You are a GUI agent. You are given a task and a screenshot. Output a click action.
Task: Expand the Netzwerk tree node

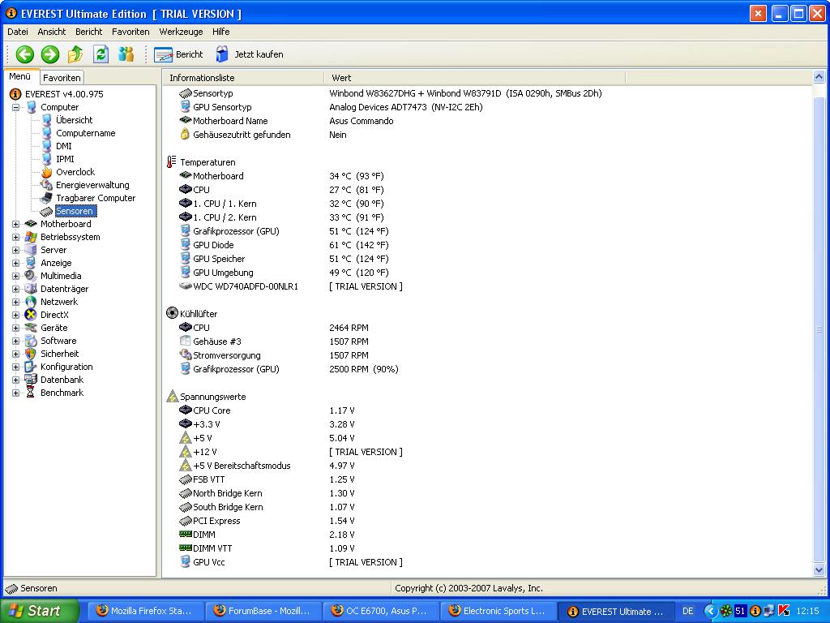point(16,302)
